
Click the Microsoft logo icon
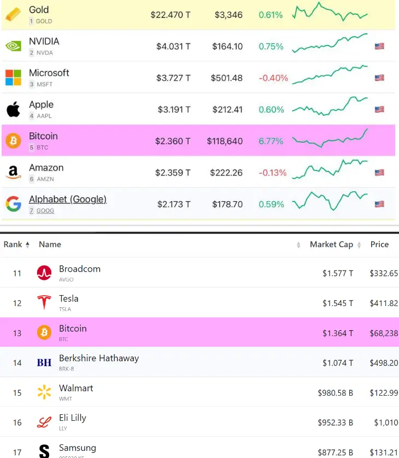[13, 78]
